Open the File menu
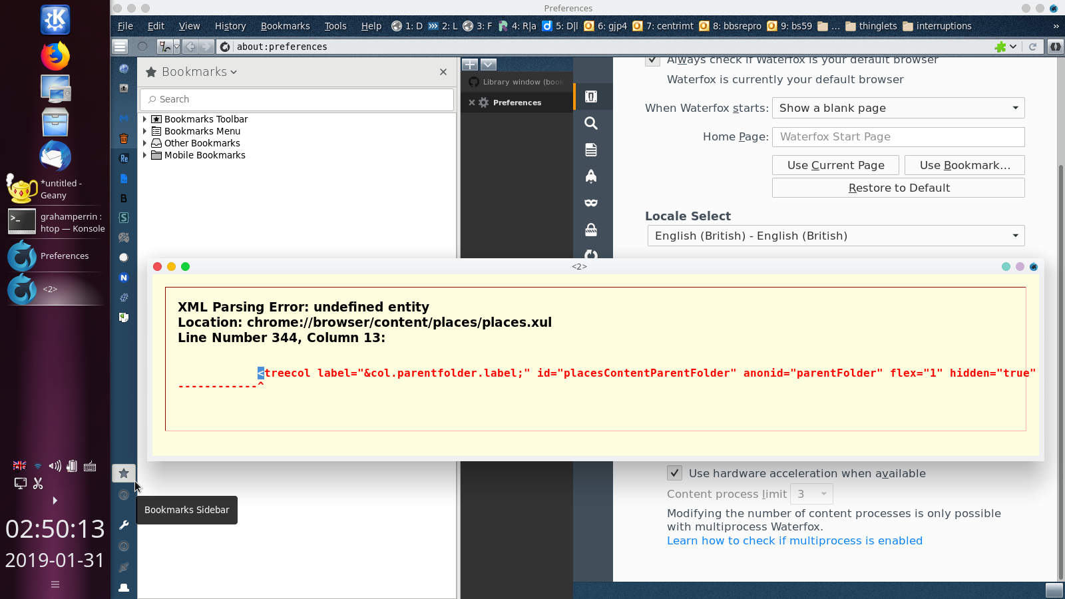 click(x=125, y=26)
